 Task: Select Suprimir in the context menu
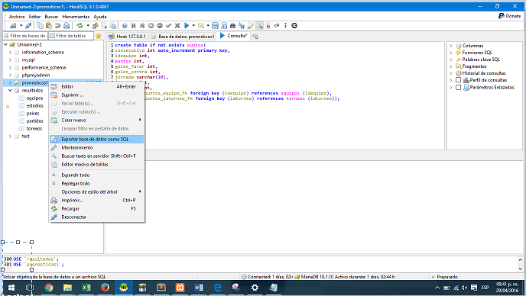(x=96, y=95)
